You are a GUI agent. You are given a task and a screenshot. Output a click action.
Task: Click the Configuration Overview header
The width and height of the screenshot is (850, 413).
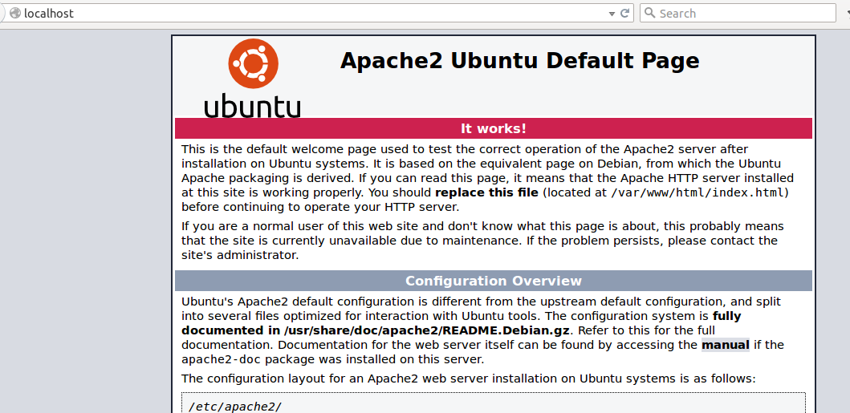click(494, 281)
